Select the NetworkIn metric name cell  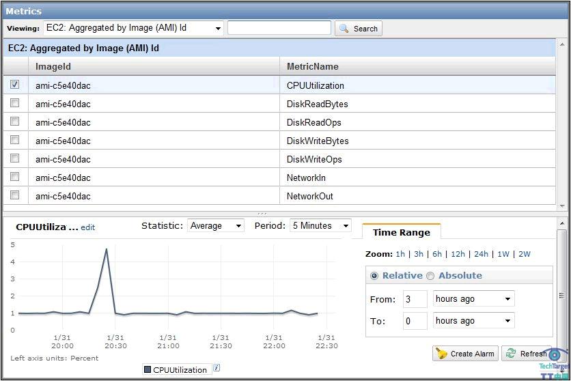pos(418,178)
